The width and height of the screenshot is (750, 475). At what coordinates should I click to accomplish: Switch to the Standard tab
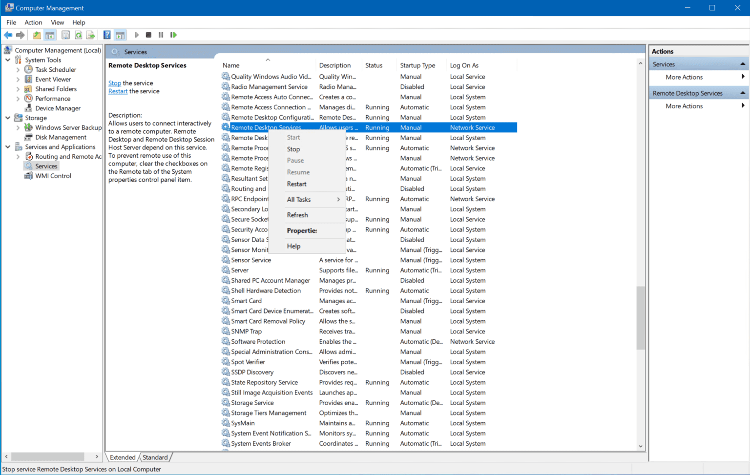(154, 457)
